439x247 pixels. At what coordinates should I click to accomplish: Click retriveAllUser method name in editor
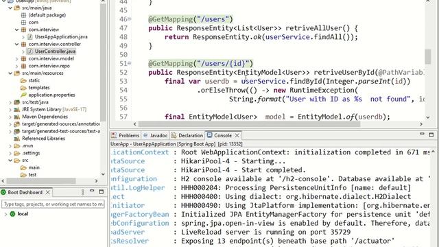(313, 28)
